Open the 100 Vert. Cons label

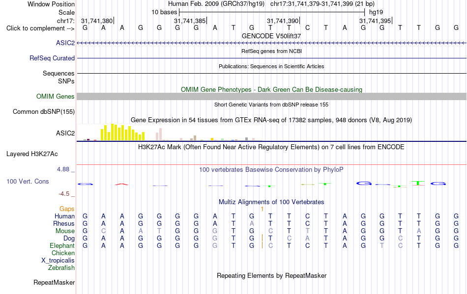28,181
